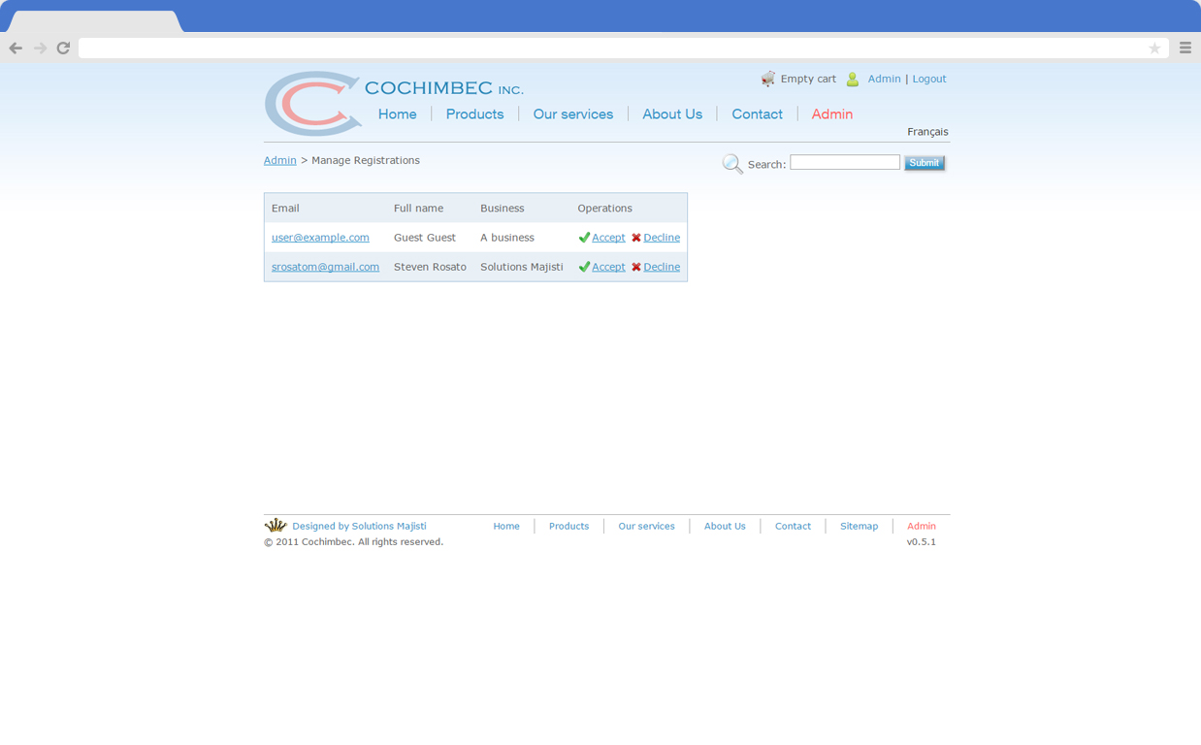Screen dimensions: 1201x745
Task: Click the browser back arrow
Action: point(16,47)
